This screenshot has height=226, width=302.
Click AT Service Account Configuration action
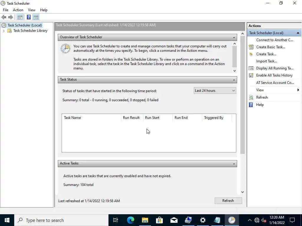(275, 83)
